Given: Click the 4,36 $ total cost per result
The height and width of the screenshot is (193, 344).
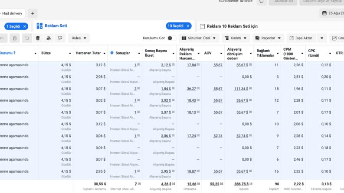Looking at the screenshot, I should pyautogui.click(x=166, y=184).
